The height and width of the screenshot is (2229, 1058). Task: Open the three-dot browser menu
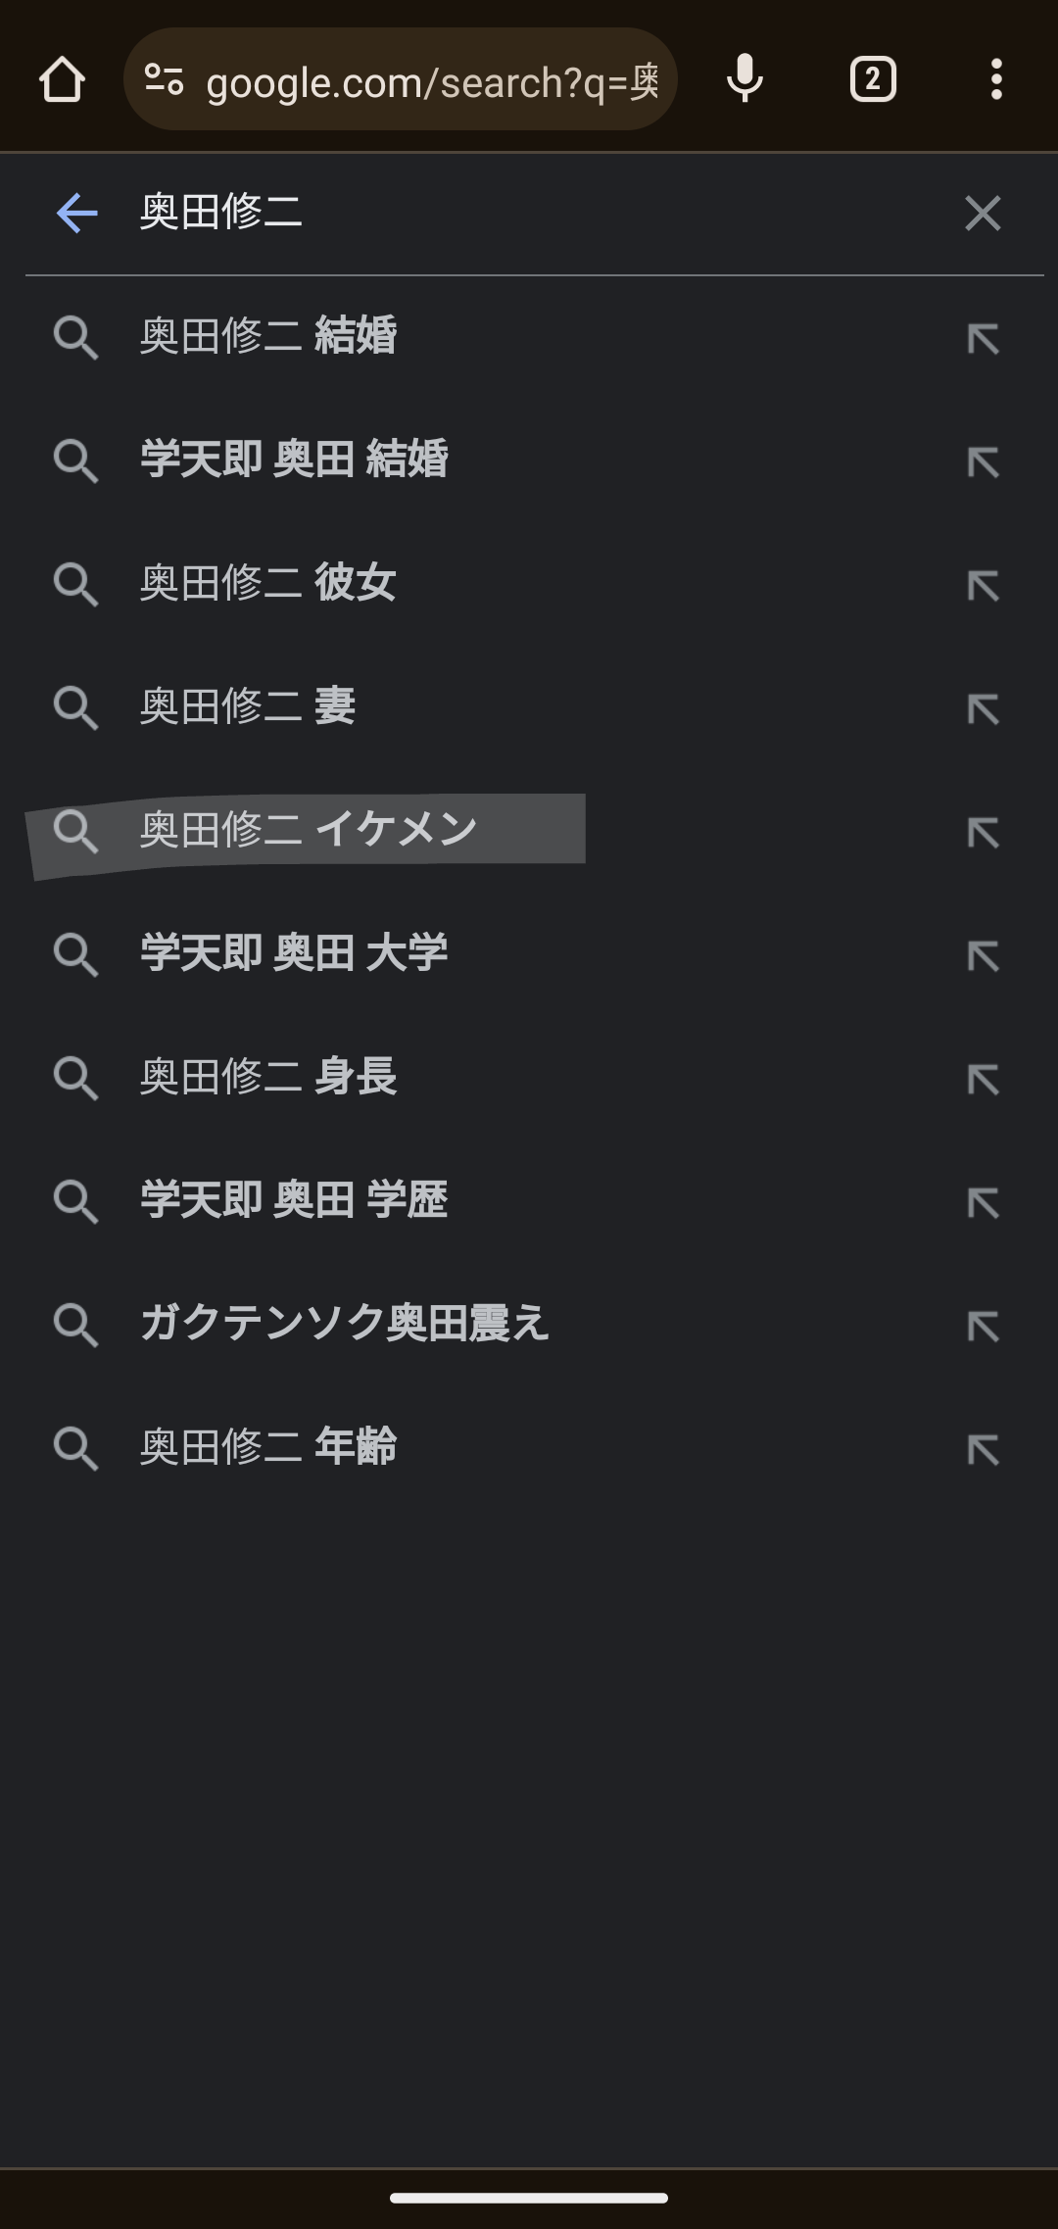[x=996, y=79]
